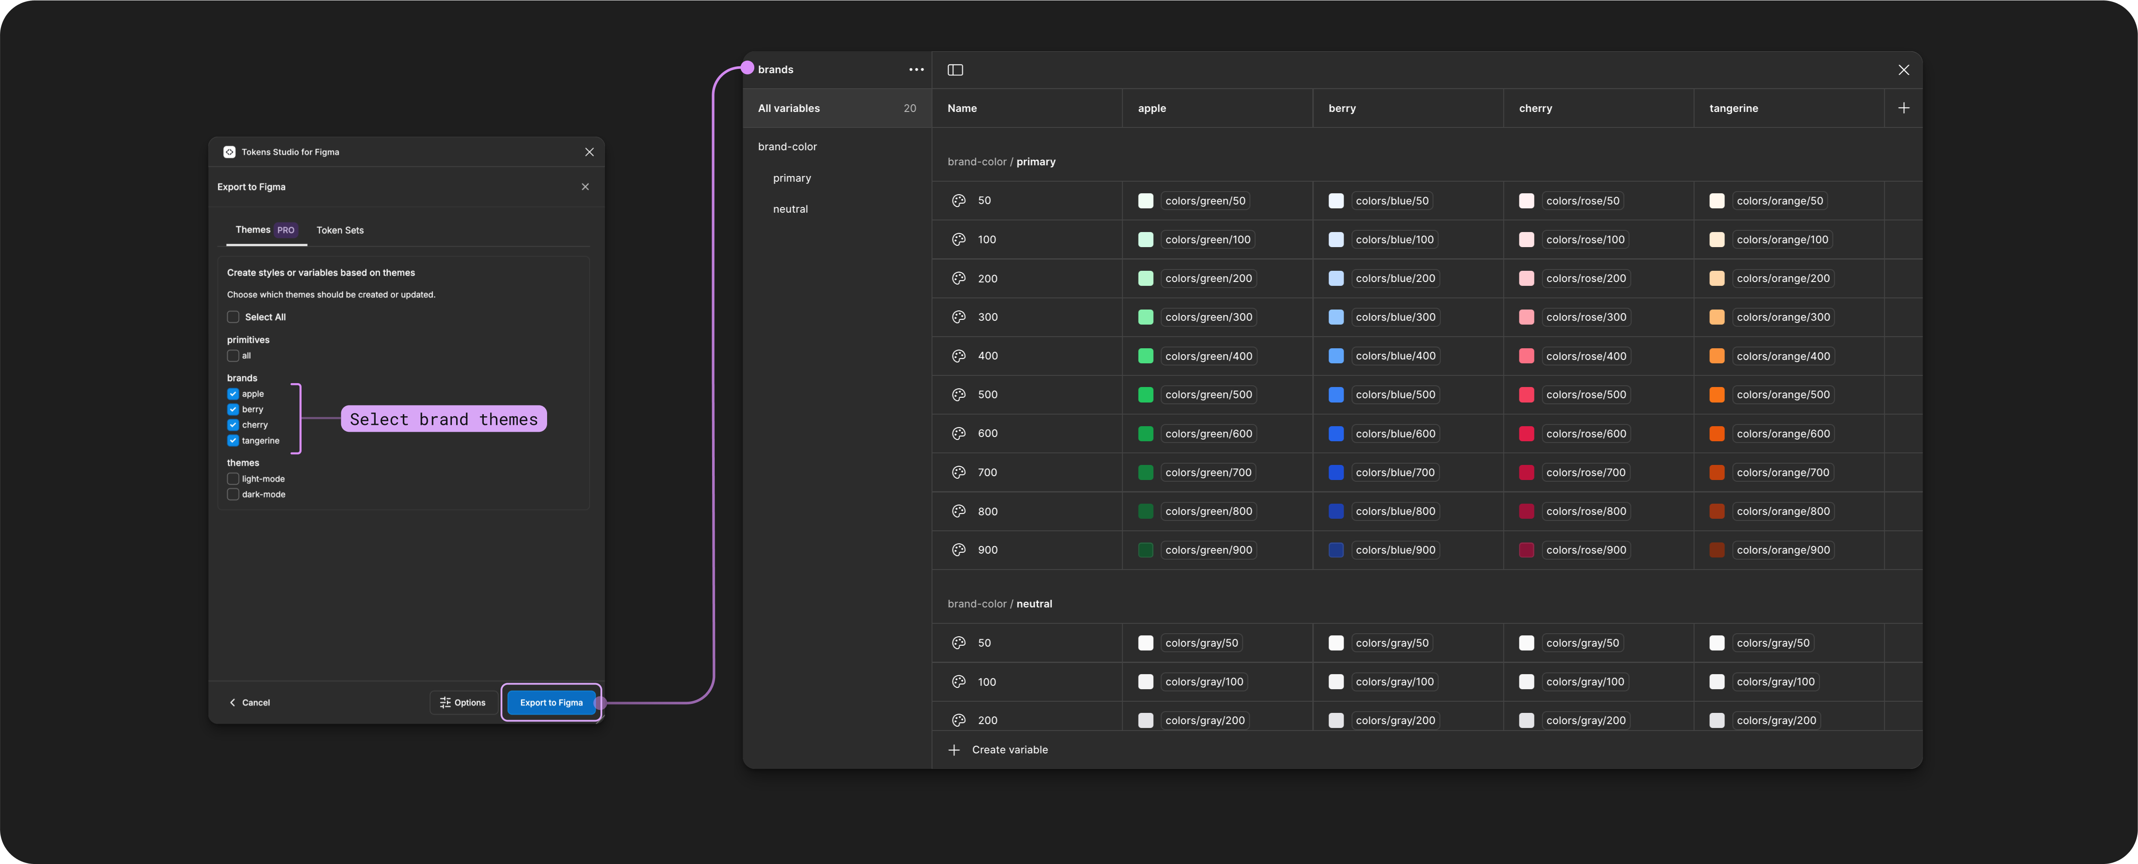Enable the dark-mode theme checkbox
The width and height of the screenshot is (2138, 864).
click(x=233, y=494)
